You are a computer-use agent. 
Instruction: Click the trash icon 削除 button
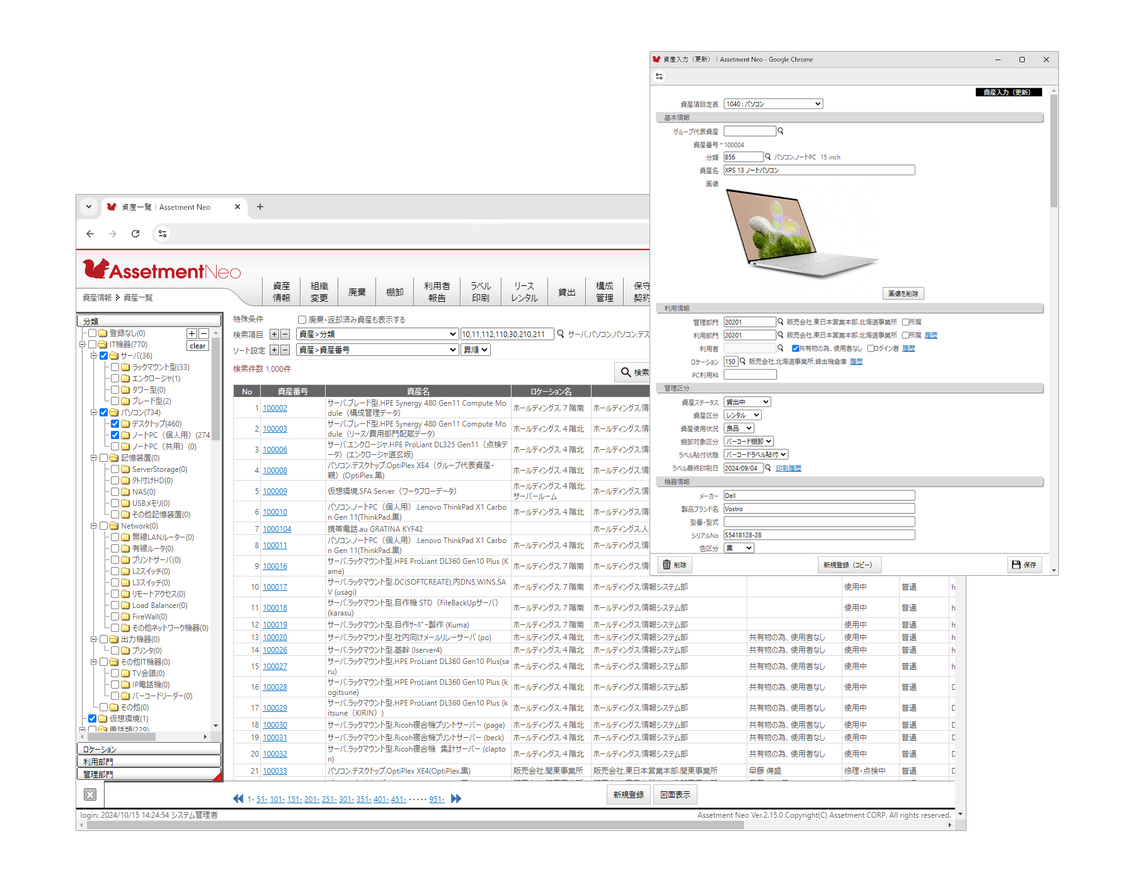point(675,565)
